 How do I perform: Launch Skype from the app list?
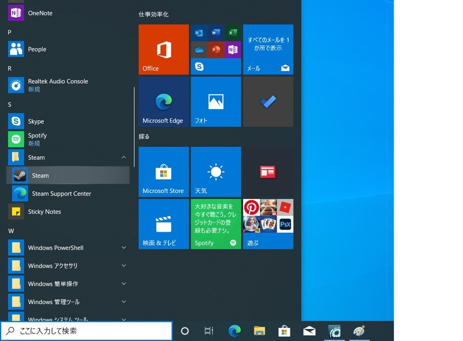(x=68, y=121)
